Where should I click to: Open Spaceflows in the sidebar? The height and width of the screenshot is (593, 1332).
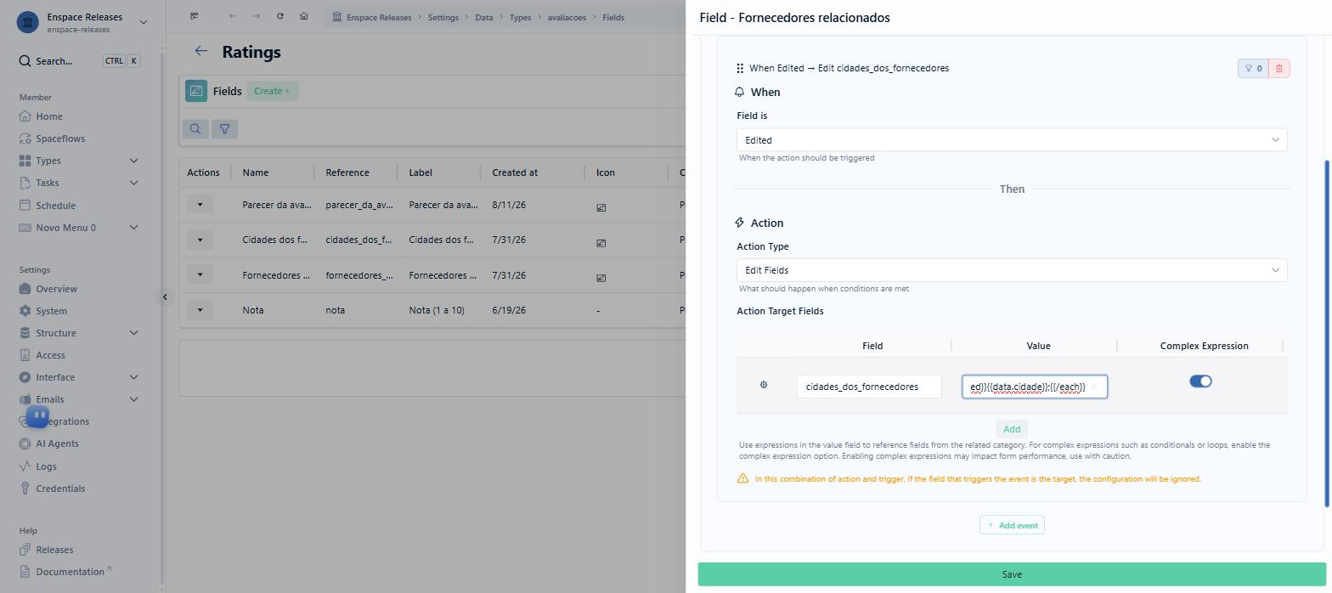pos(60,138)
